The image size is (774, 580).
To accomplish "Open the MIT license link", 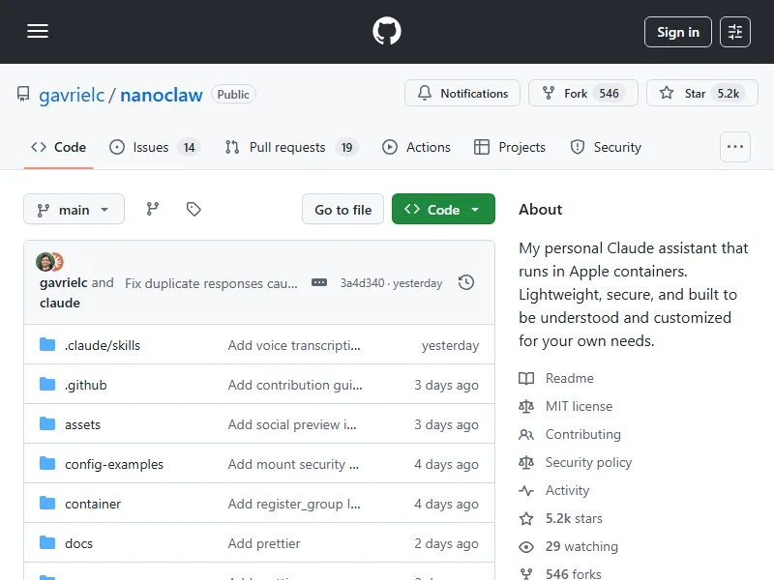I will click(x=579, y=406).
